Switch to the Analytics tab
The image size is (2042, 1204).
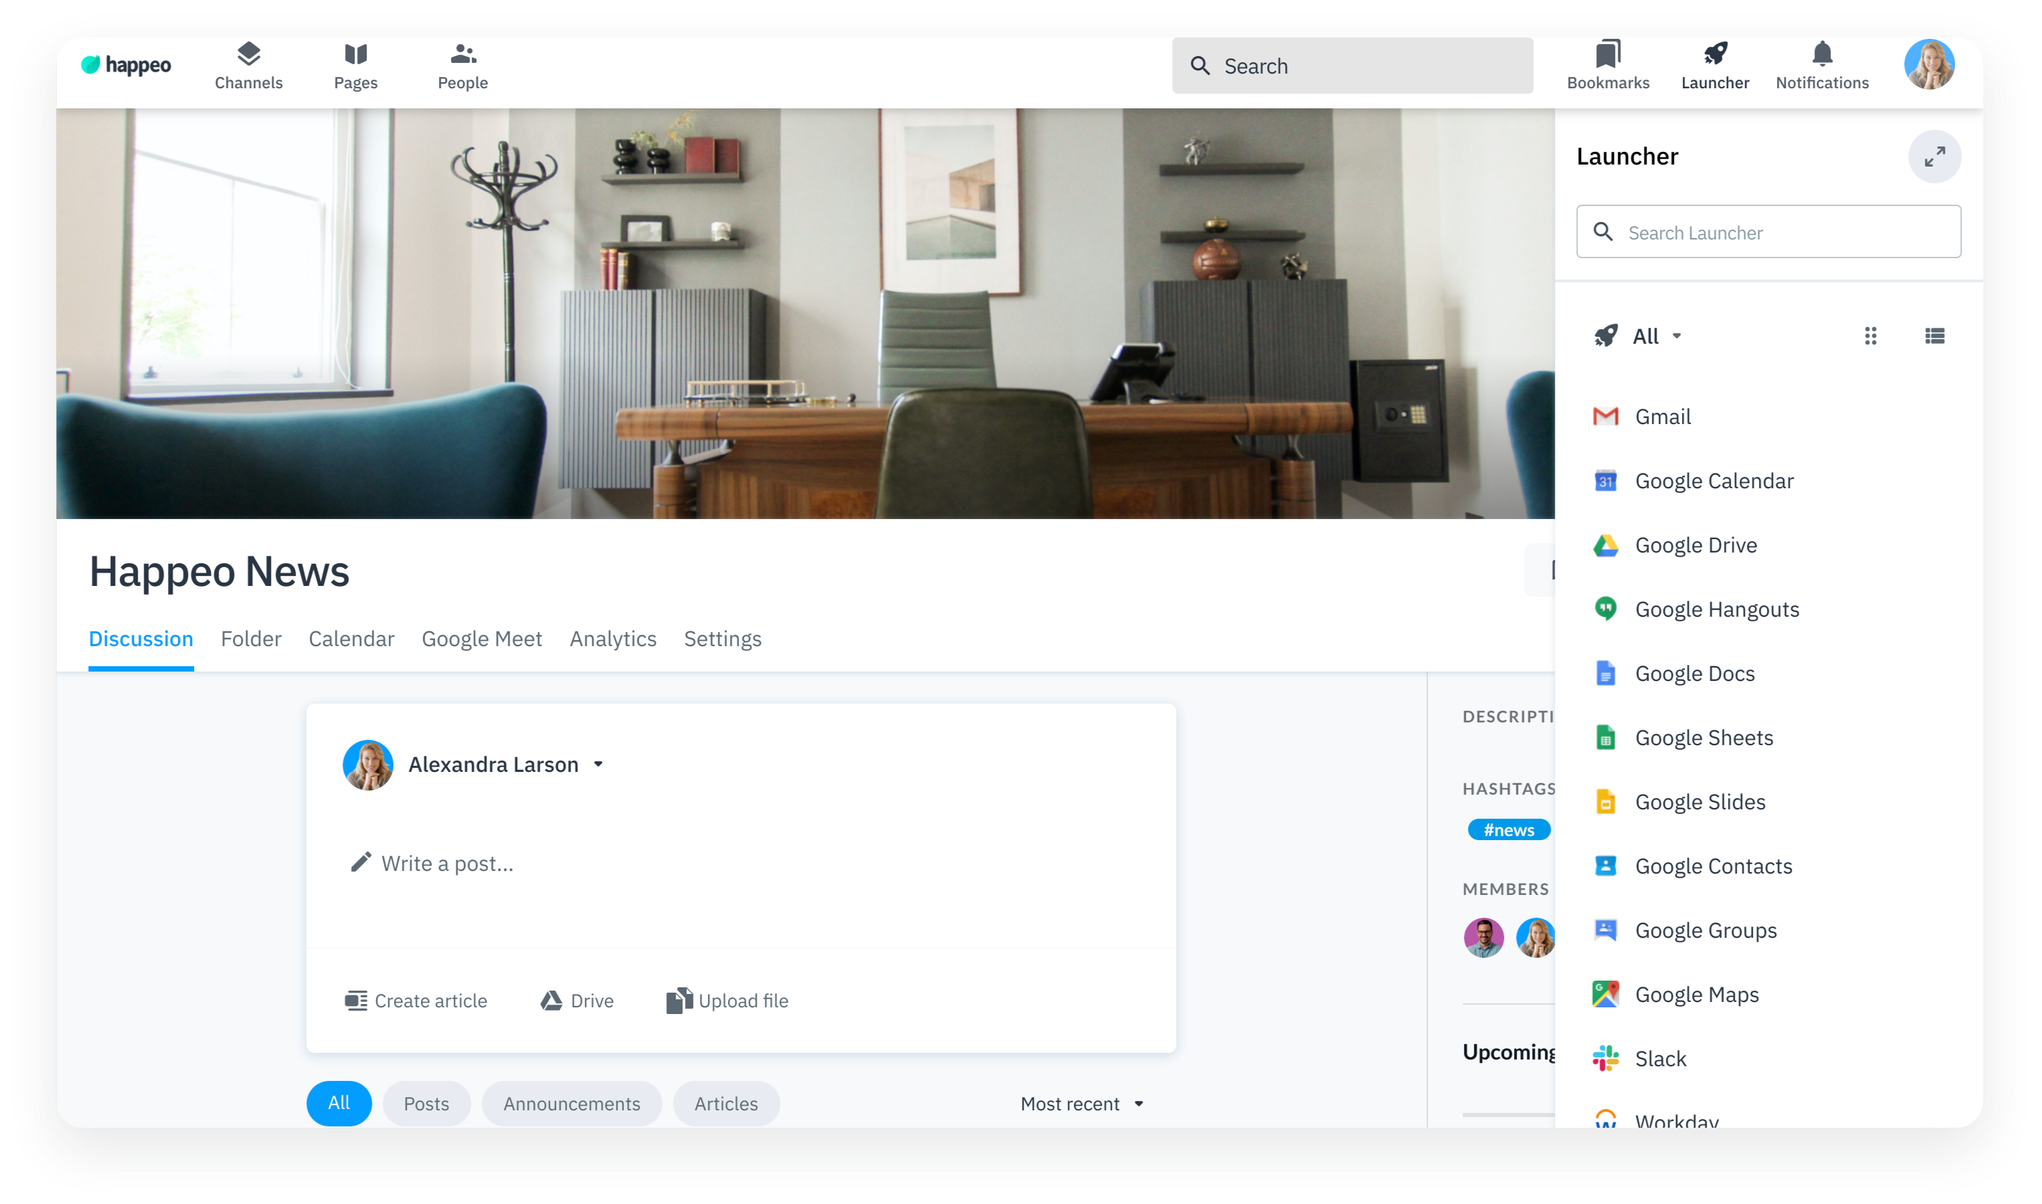(612, 639)
